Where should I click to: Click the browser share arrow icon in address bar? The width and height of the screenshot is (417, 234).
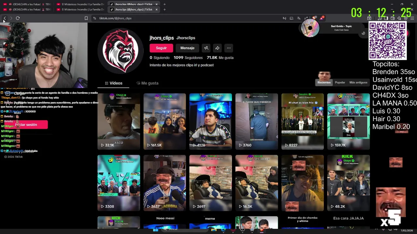tap(306, 18)
